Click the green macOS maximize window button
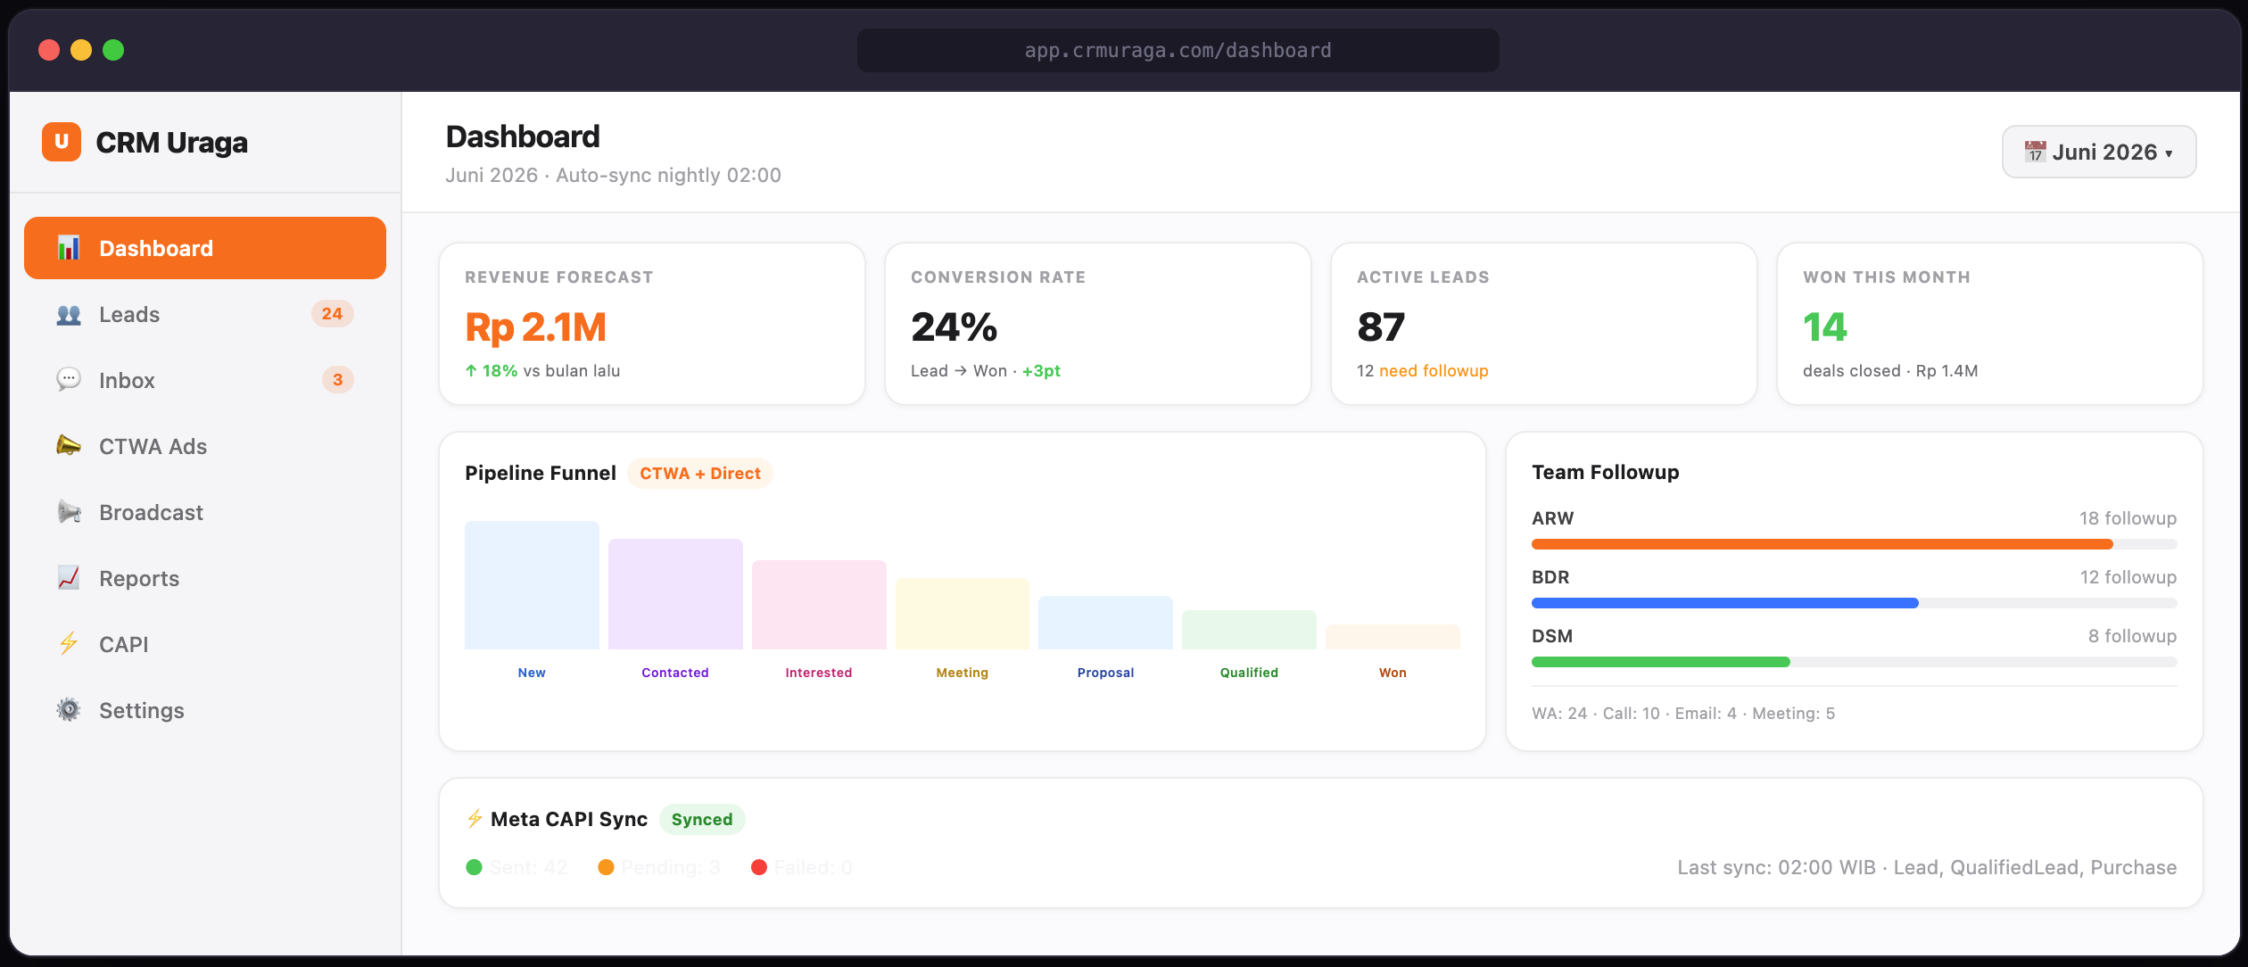The width and height of the screenshot is (2248, 967). 113,50
